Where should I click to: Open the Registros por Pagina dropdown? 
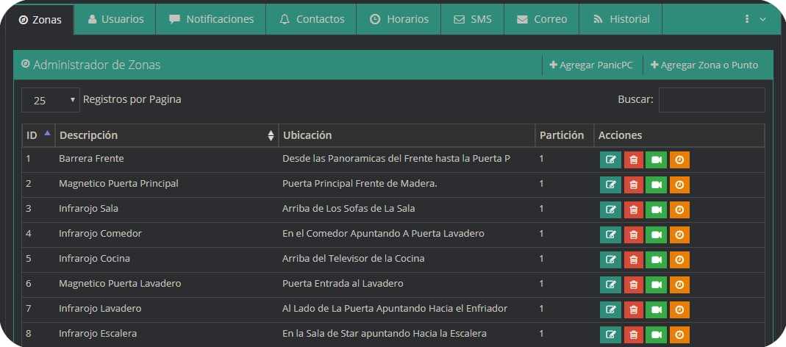[51, 100]
